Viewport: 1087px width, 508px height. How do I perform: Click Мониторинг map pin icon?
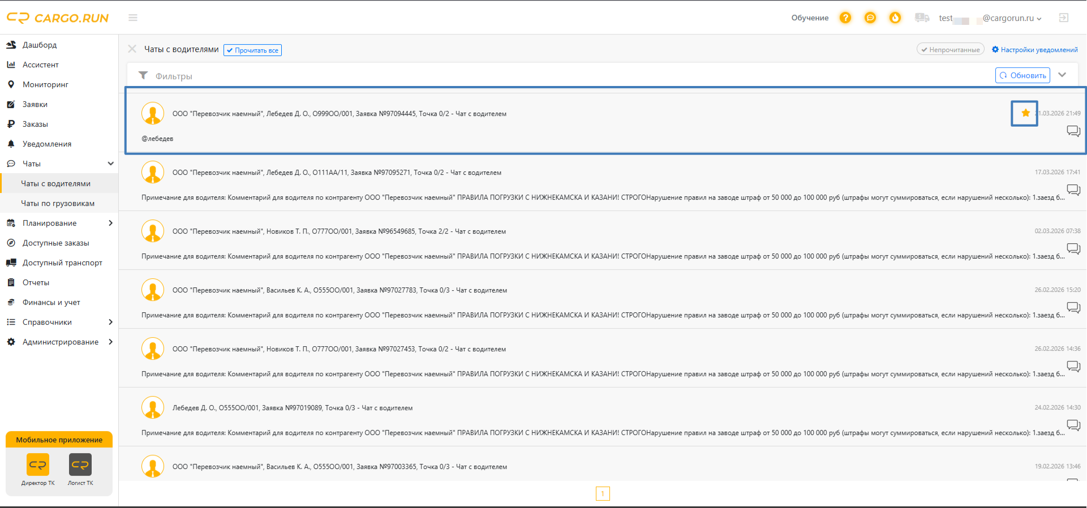coord(11,84)
